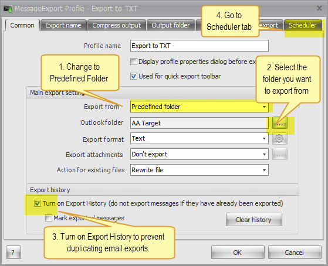Go to the Compress output tab
328x266 pixels.
click(117, 25)
